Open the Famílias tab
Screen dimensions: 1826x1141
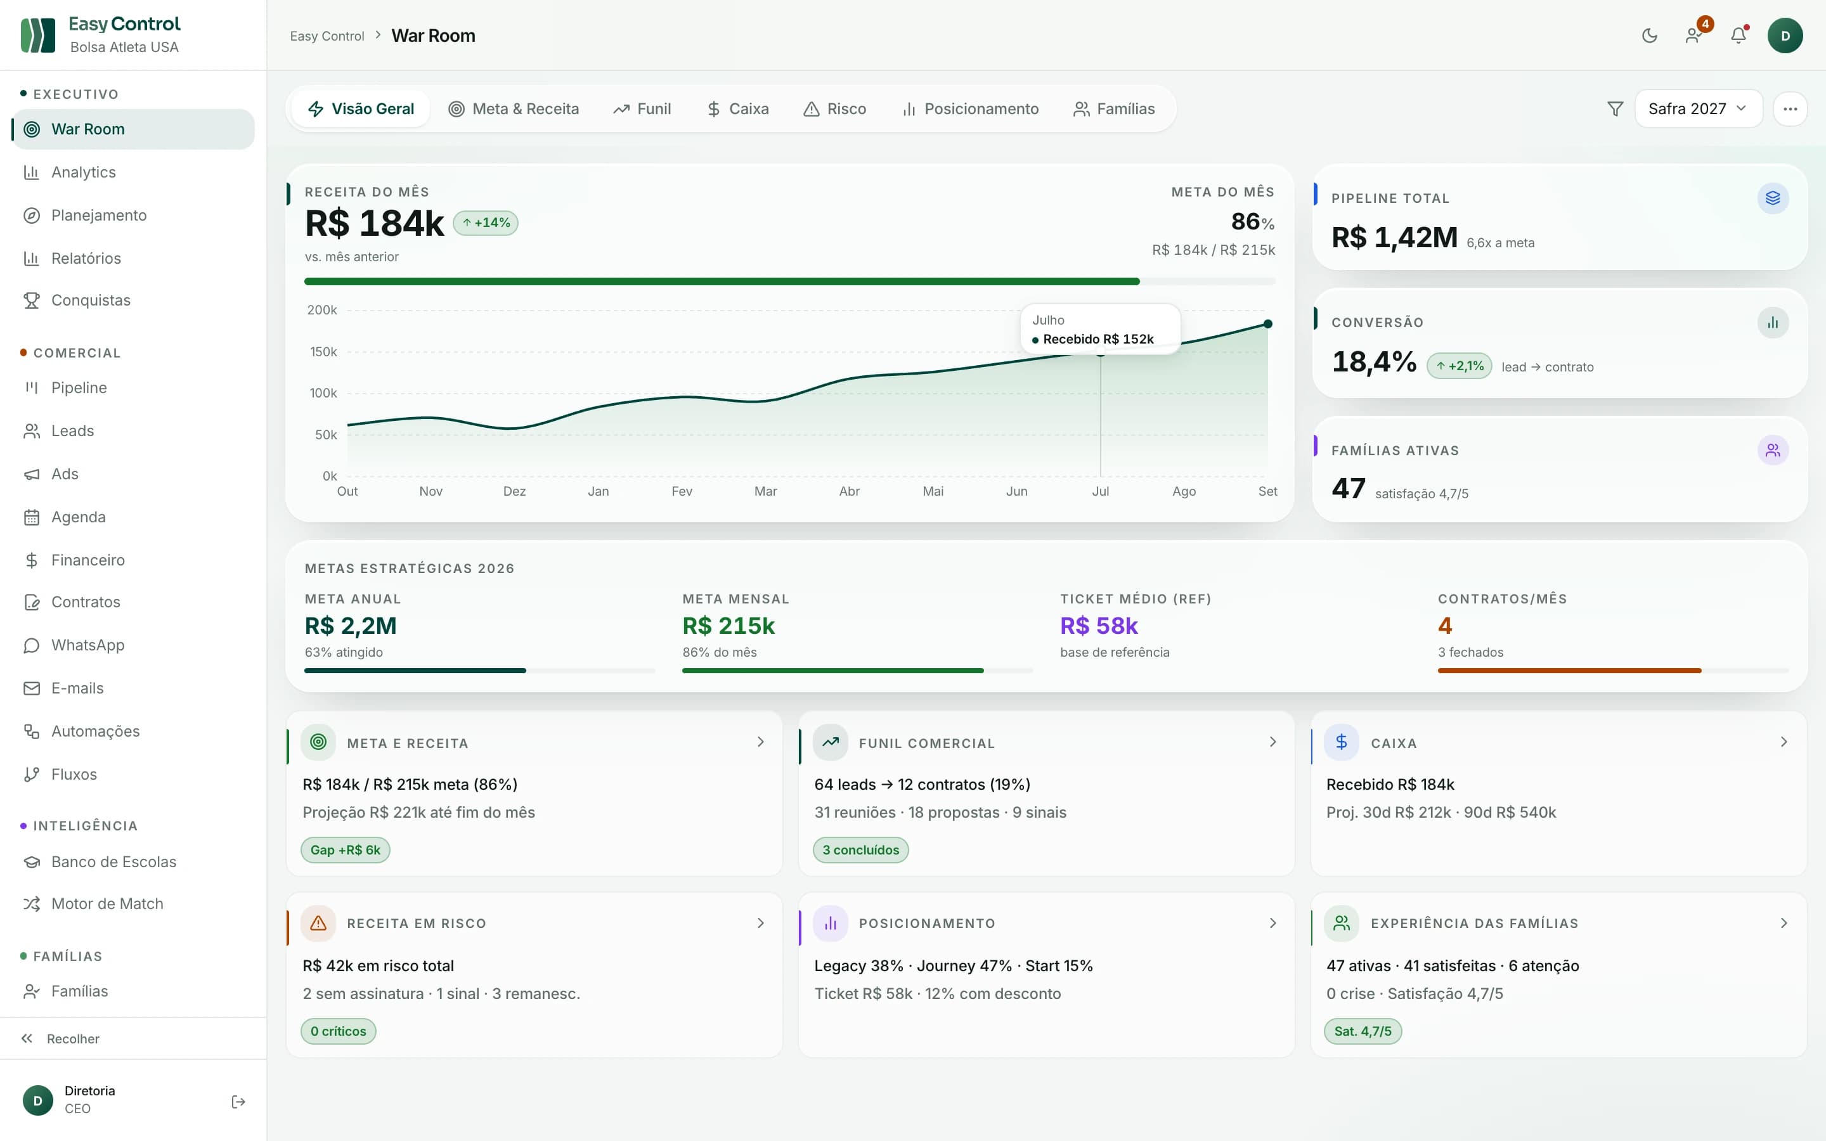[x=1114, y=108]
